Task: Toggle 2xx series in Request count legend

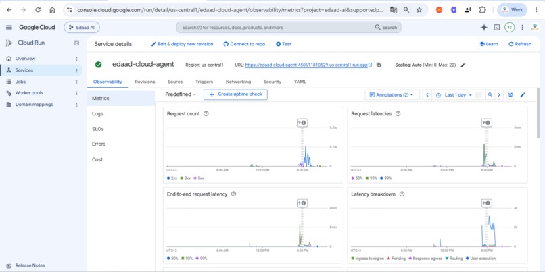Action: (172, 178)
